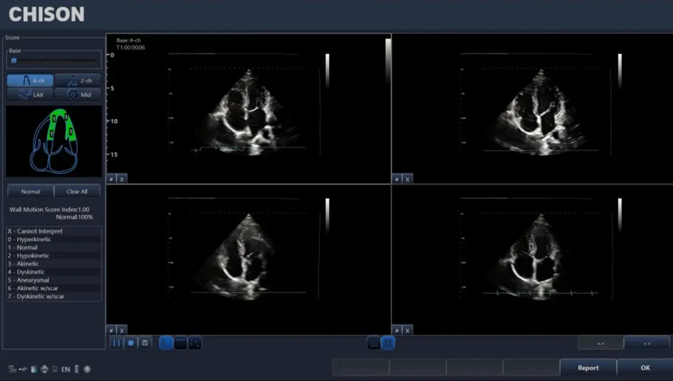
Task: Click Clear All to reset scores
Action: (x=77, y=191)
